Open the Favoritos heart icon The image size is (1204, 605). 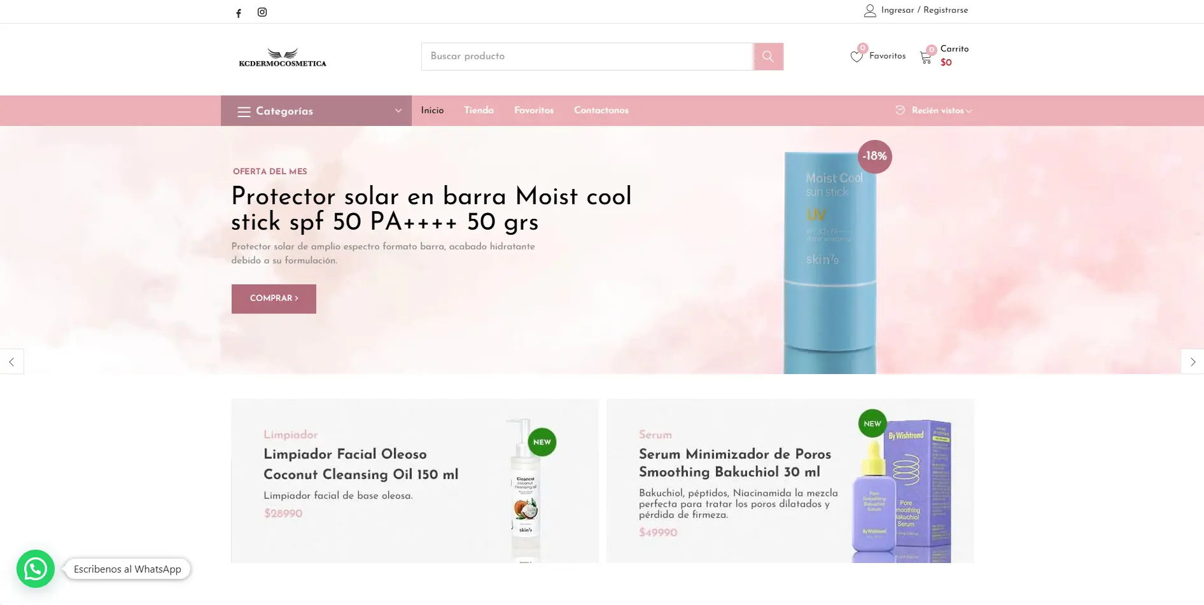click(x=857, y=57)
